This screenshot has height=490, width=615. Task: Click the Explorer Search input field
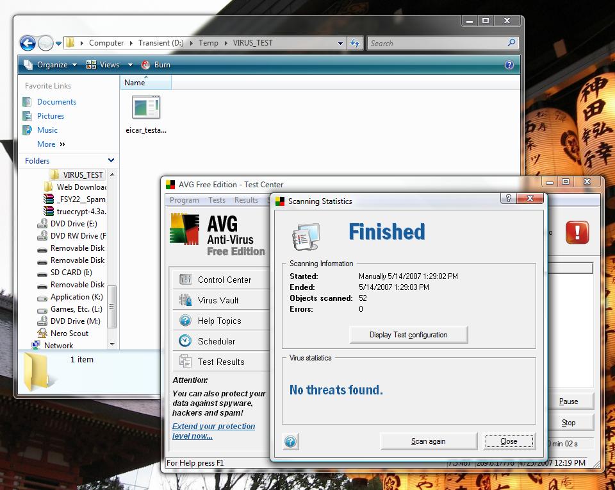pyautogui.click(x=437, y=43)
